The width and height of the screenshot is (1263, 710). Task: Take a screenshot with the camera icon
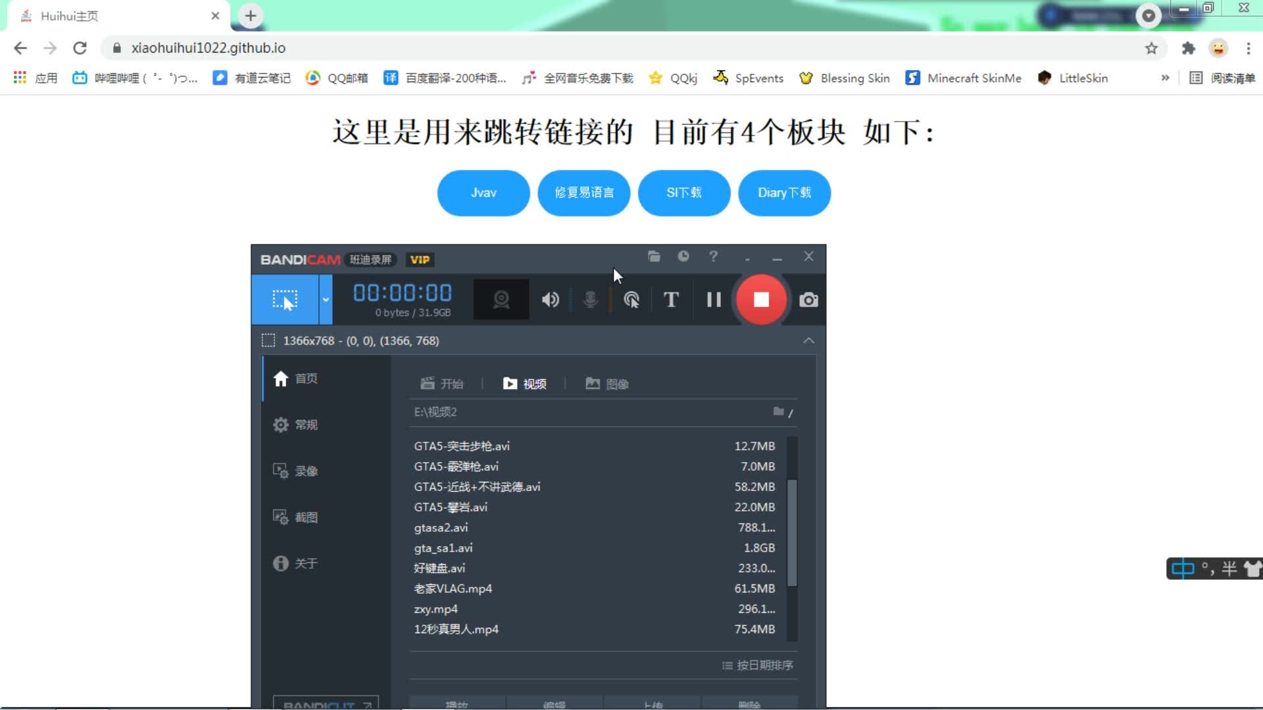pos(808,300)
